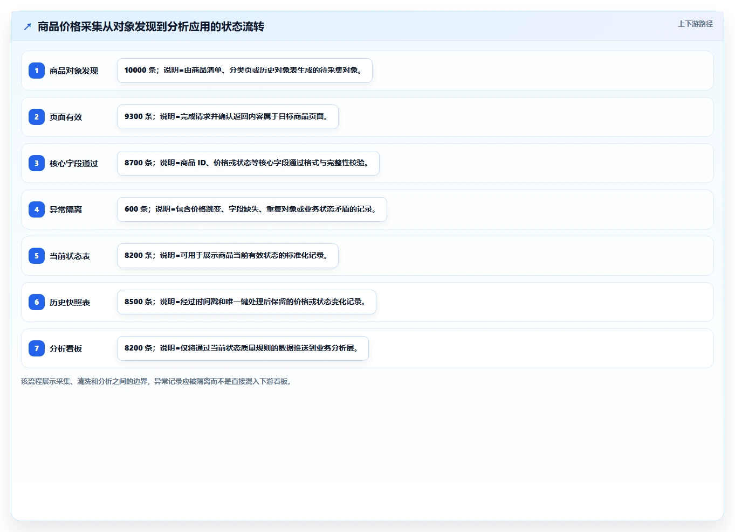The image size is (735, 532).
Task: Open the 8700 条 description box
Action: click(248, 163)
